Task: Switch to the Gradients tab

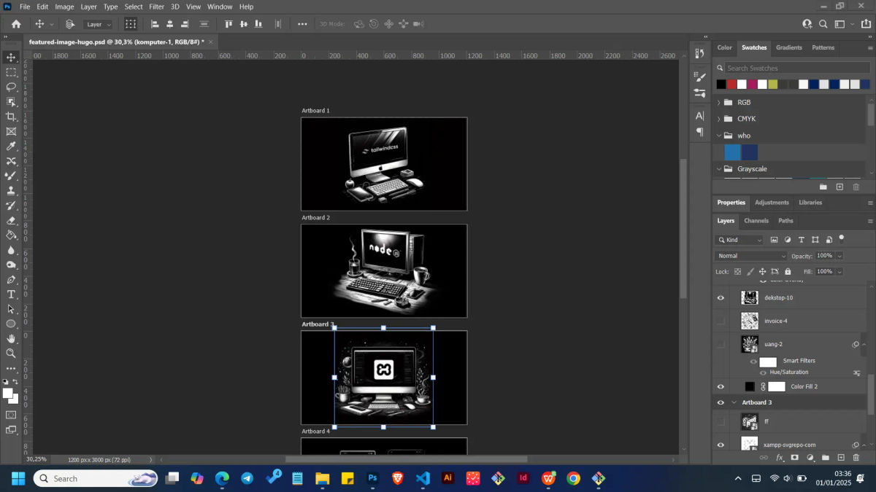Action: pos(789,47)
